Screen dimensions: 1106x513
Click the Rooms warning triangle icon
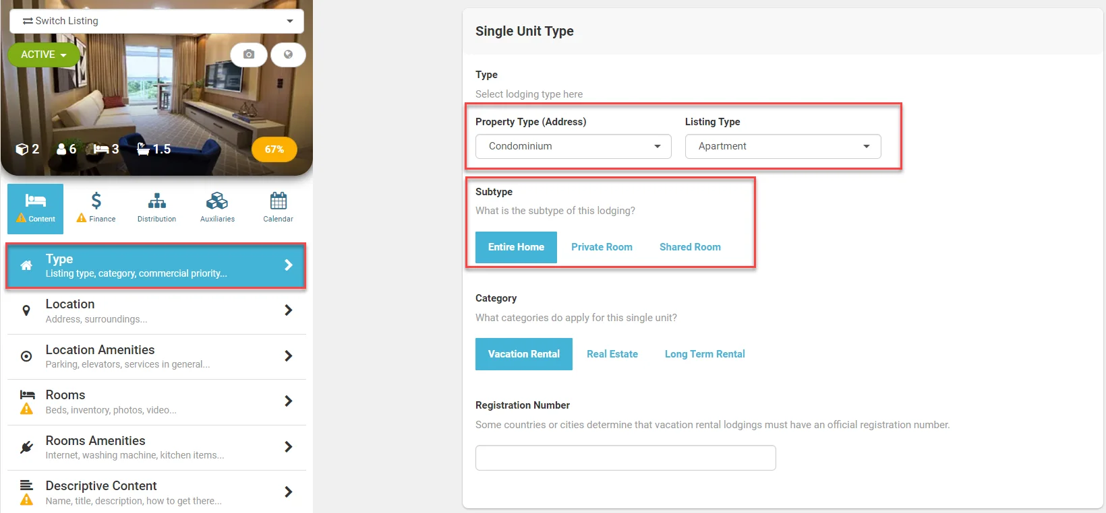click(27, 409)
